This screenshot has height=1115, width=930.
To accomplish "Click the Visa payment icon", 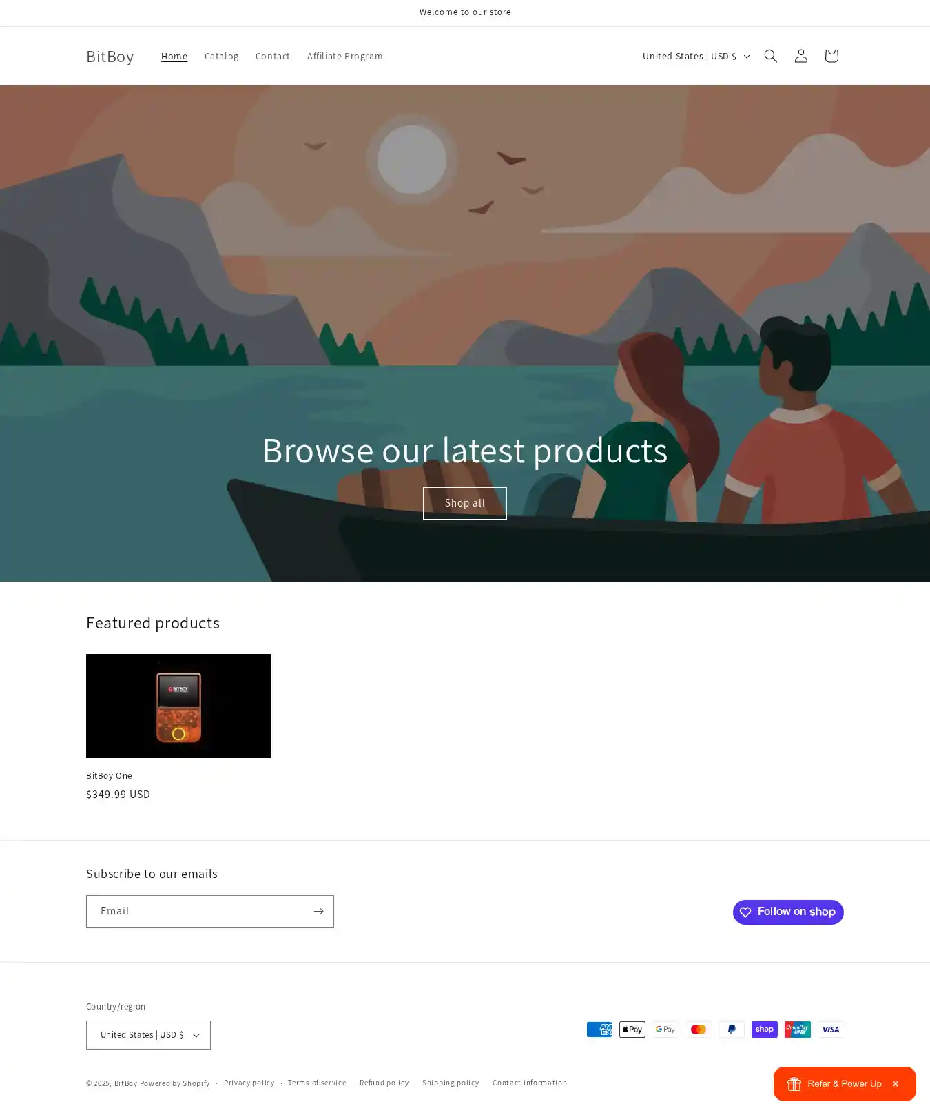I will point(830,1030).
